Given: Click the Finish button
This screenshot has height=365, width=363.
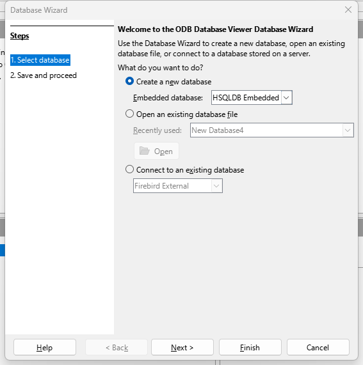Looking at the screenshot, I should point(250,347).
